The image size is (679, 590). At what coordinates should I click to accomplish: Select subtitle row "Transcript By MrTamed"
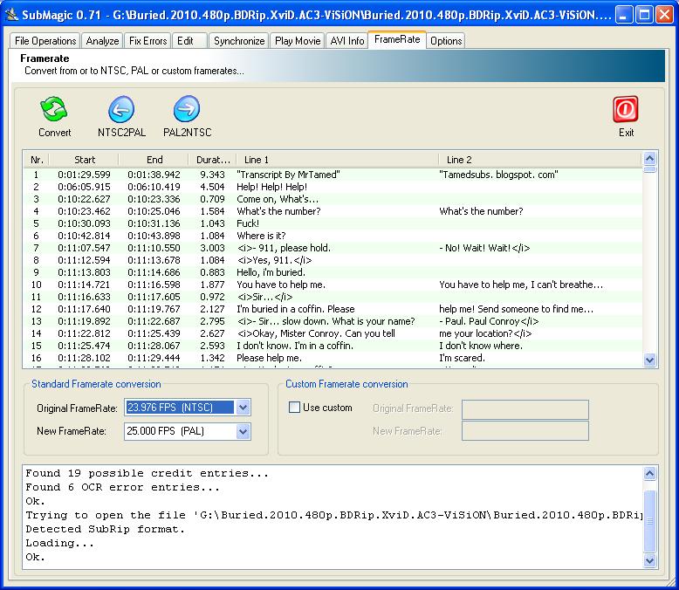(x=333, y=175)
